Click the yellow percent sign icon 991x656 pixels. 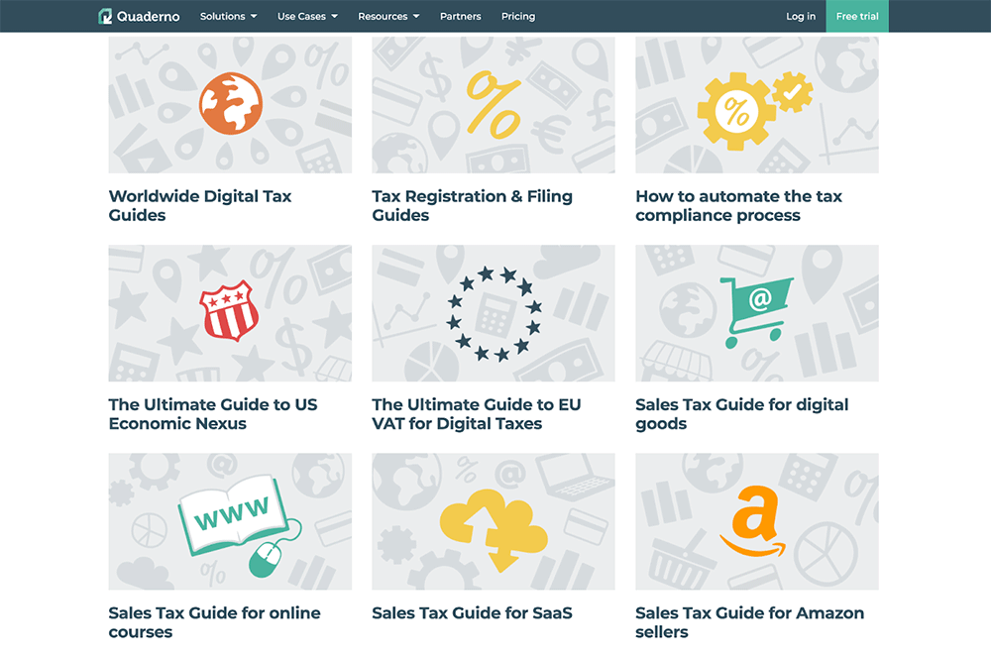click(493, 104)
